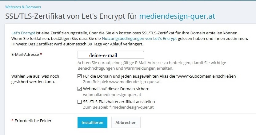
Task: Click the webmail.mediendesign-quer.at hint text
Action: [112, 94]
